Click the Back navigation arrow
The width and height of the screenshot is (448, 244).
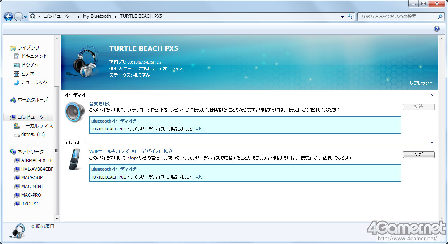(8, 17)
